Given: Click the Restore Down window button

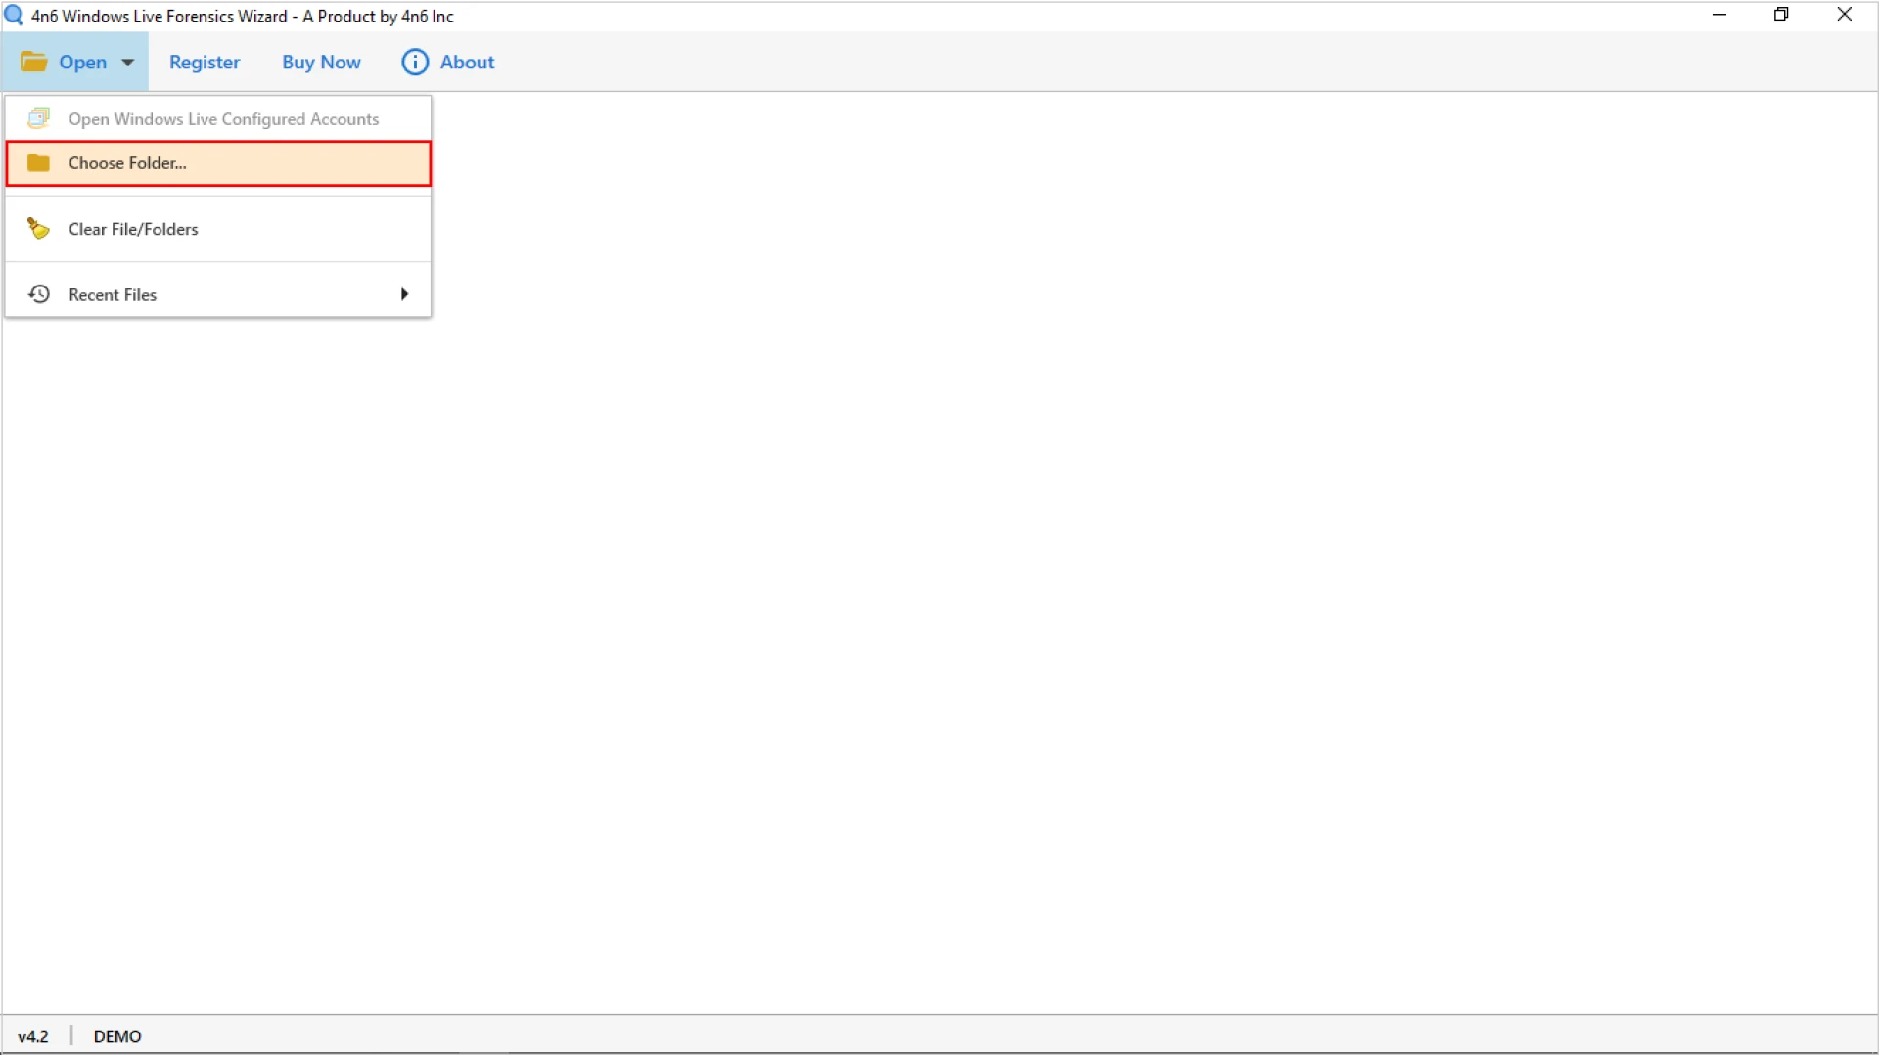Looking at the screenshot, I should (x=1781, y=15).
